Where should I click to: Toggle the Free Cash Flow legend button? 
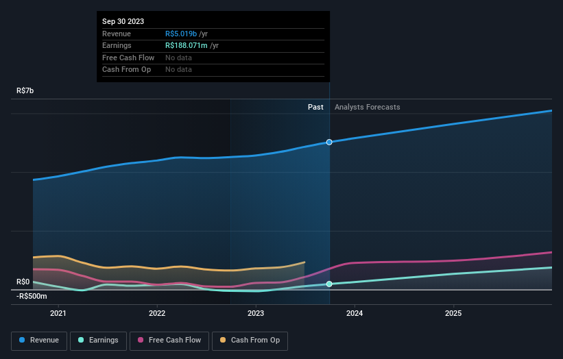(x=169, y=341)
